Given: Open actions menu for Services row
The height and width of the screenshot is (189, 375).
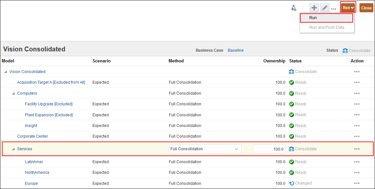Looking at the screenshot, I should point(357,149).
